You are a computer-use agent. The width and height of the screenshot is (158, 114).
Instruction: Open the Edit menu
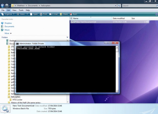pyautogui.click(x=8, y=10)
